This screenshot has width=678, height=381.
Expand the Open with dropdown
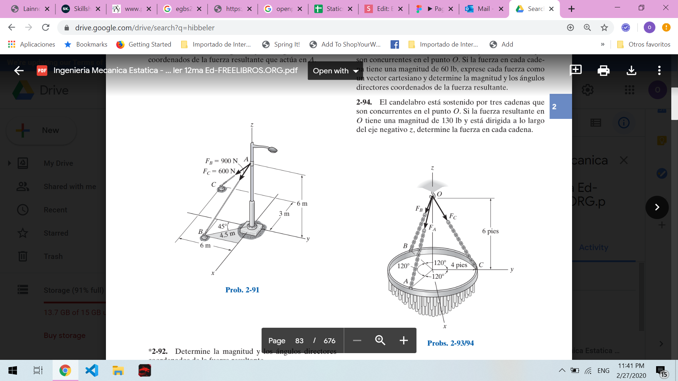point(335,71)
